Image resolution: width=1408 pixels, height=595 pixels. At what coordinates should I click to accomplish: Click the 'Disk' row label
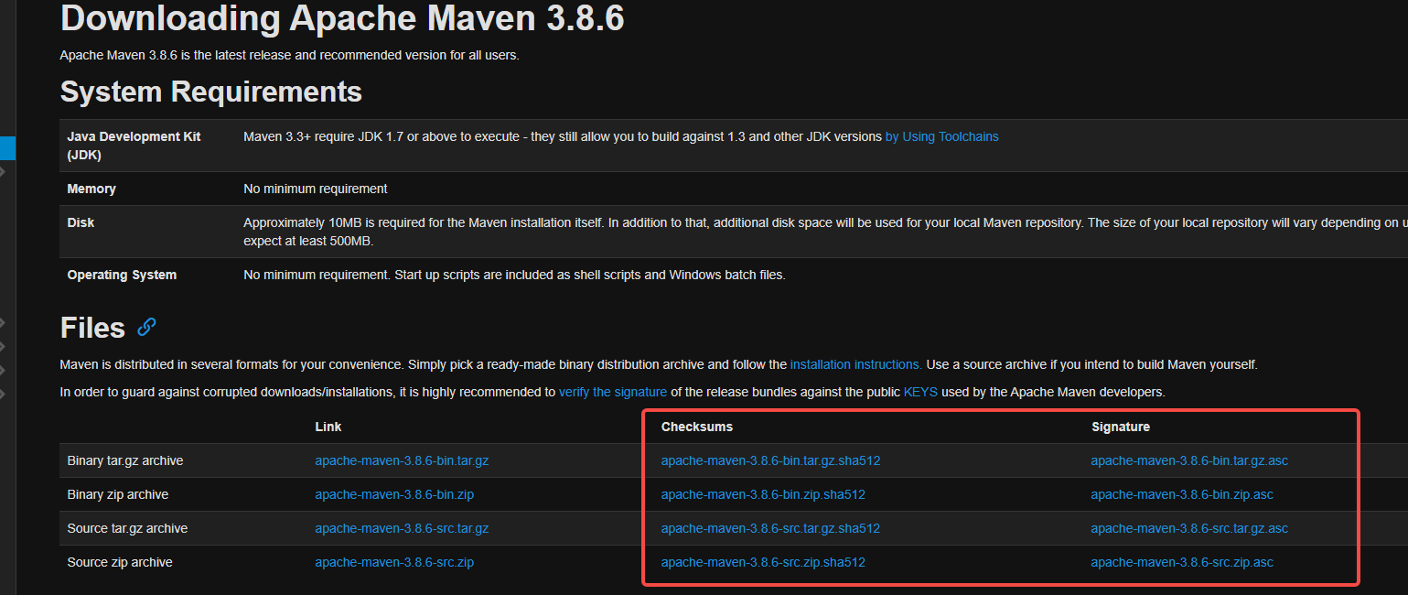point(81,222)
